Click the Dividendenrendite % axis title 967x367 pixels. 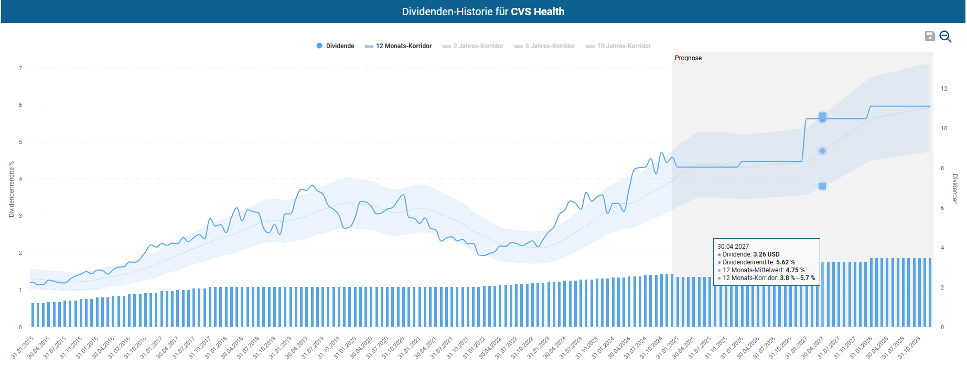(x=11, y=189)
